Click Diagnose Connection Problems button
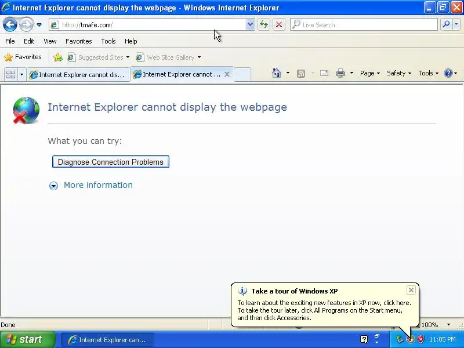This screenshot has width=464, height=348. 111,162
